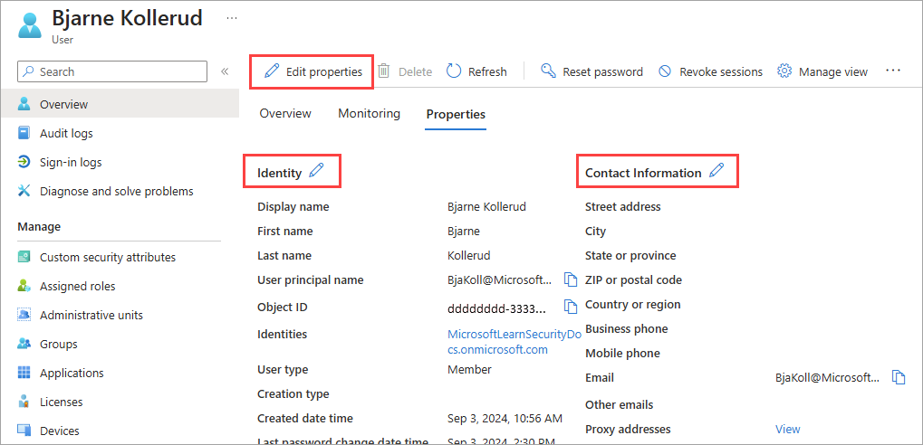Open Sign-in logs in sidebar
The image size is (923, 445).
[x=71, y=162]
